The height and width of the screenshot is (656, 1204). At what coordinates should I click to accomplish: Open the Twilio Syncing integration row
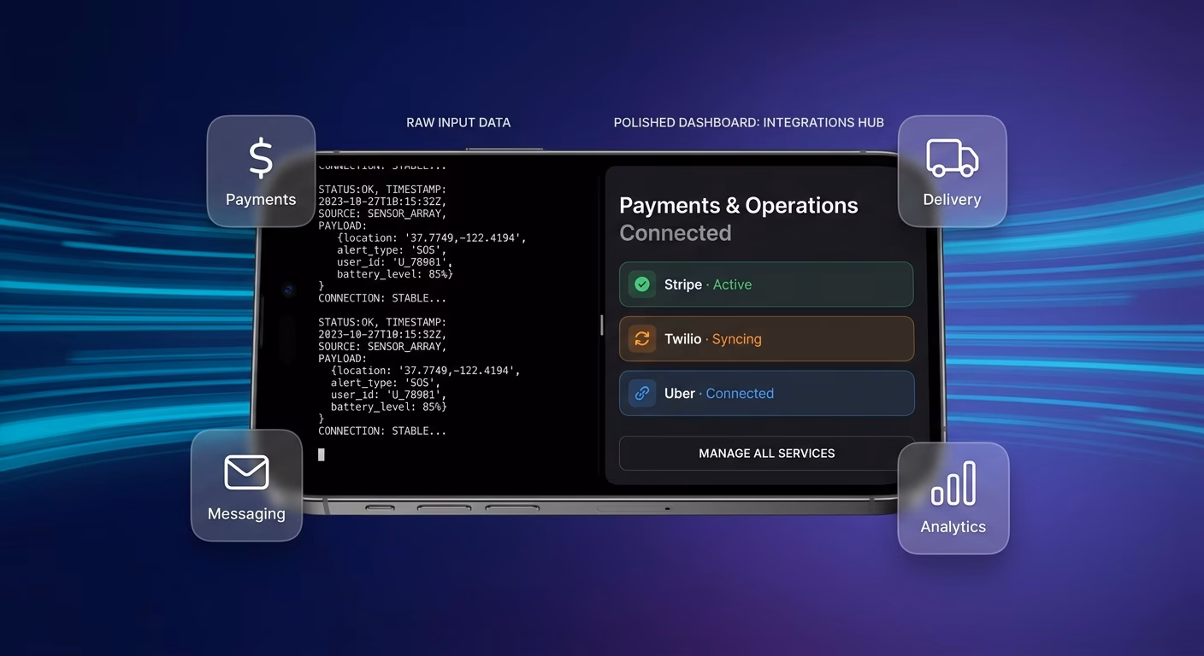click(766, 339)
